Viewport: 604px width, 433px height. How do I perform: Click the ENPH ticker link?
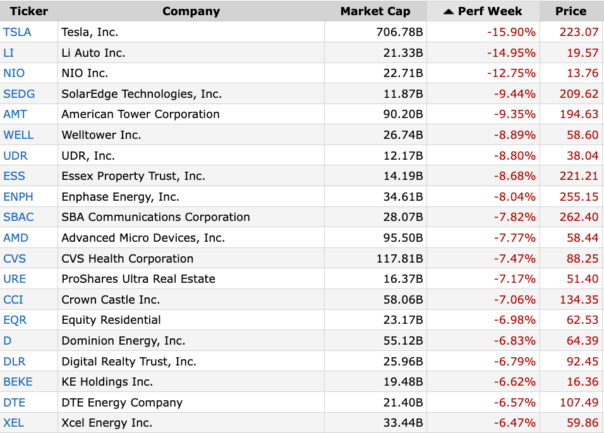(x=18, y=197)
